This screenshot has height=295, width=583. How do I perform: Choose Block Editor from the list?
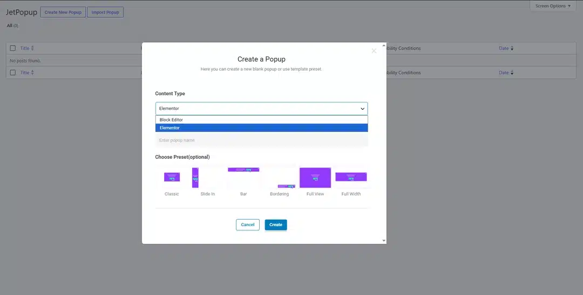[x=261, y=120]
